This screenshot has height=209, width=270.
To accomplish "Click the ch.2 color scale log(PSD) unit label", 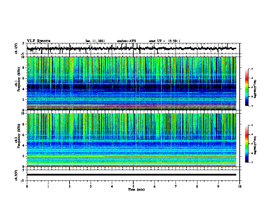I will (255, 145).
